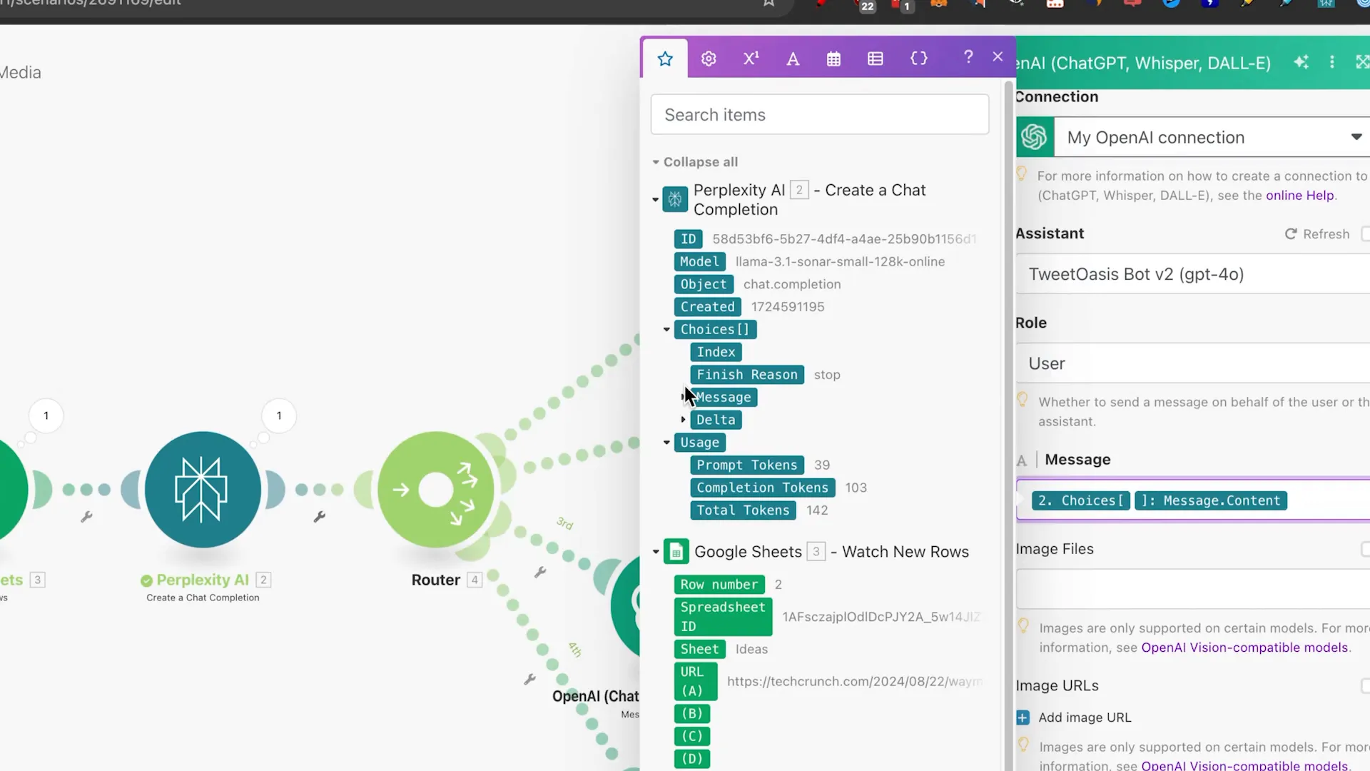Open the Assistant dropdown TweetOasis Bot v2
The height and width of the screenshot is (771, 1370).
(x=1193, y=274)
